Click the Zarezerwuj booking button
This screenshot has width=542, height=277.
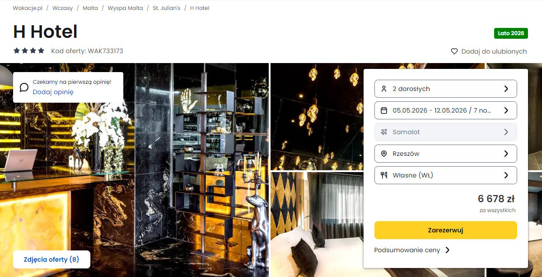446,230
